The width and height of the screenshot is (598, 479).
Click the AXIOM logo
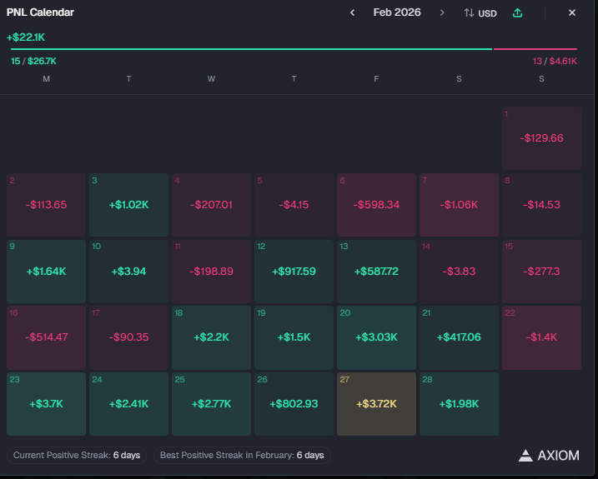(549, 456)
